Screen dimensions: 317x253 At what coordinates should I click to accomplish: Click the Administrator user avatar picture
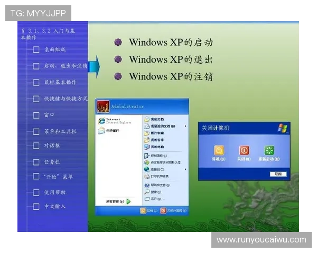point(102,106)
